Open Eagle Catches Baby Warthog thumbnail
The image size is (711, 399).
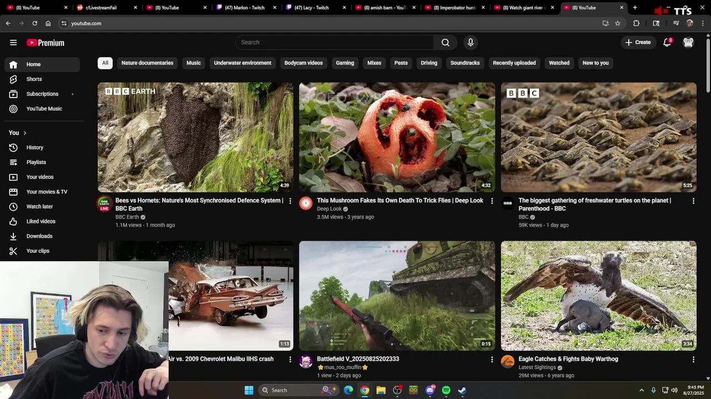coord(599,295)
